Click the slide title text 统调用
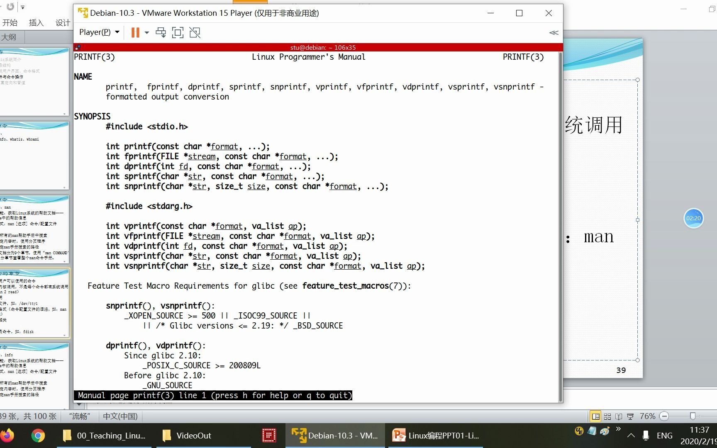 [x=594, y=125]
